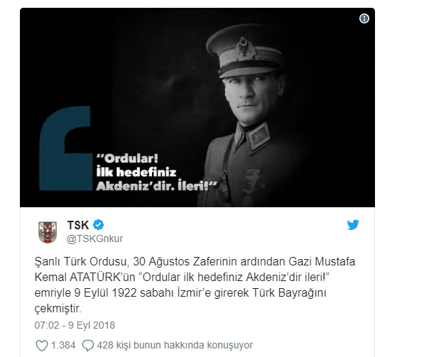Screen dimensions: 424x357
Task: Click the cap emblem on the portrait
Action: point(245,48)
